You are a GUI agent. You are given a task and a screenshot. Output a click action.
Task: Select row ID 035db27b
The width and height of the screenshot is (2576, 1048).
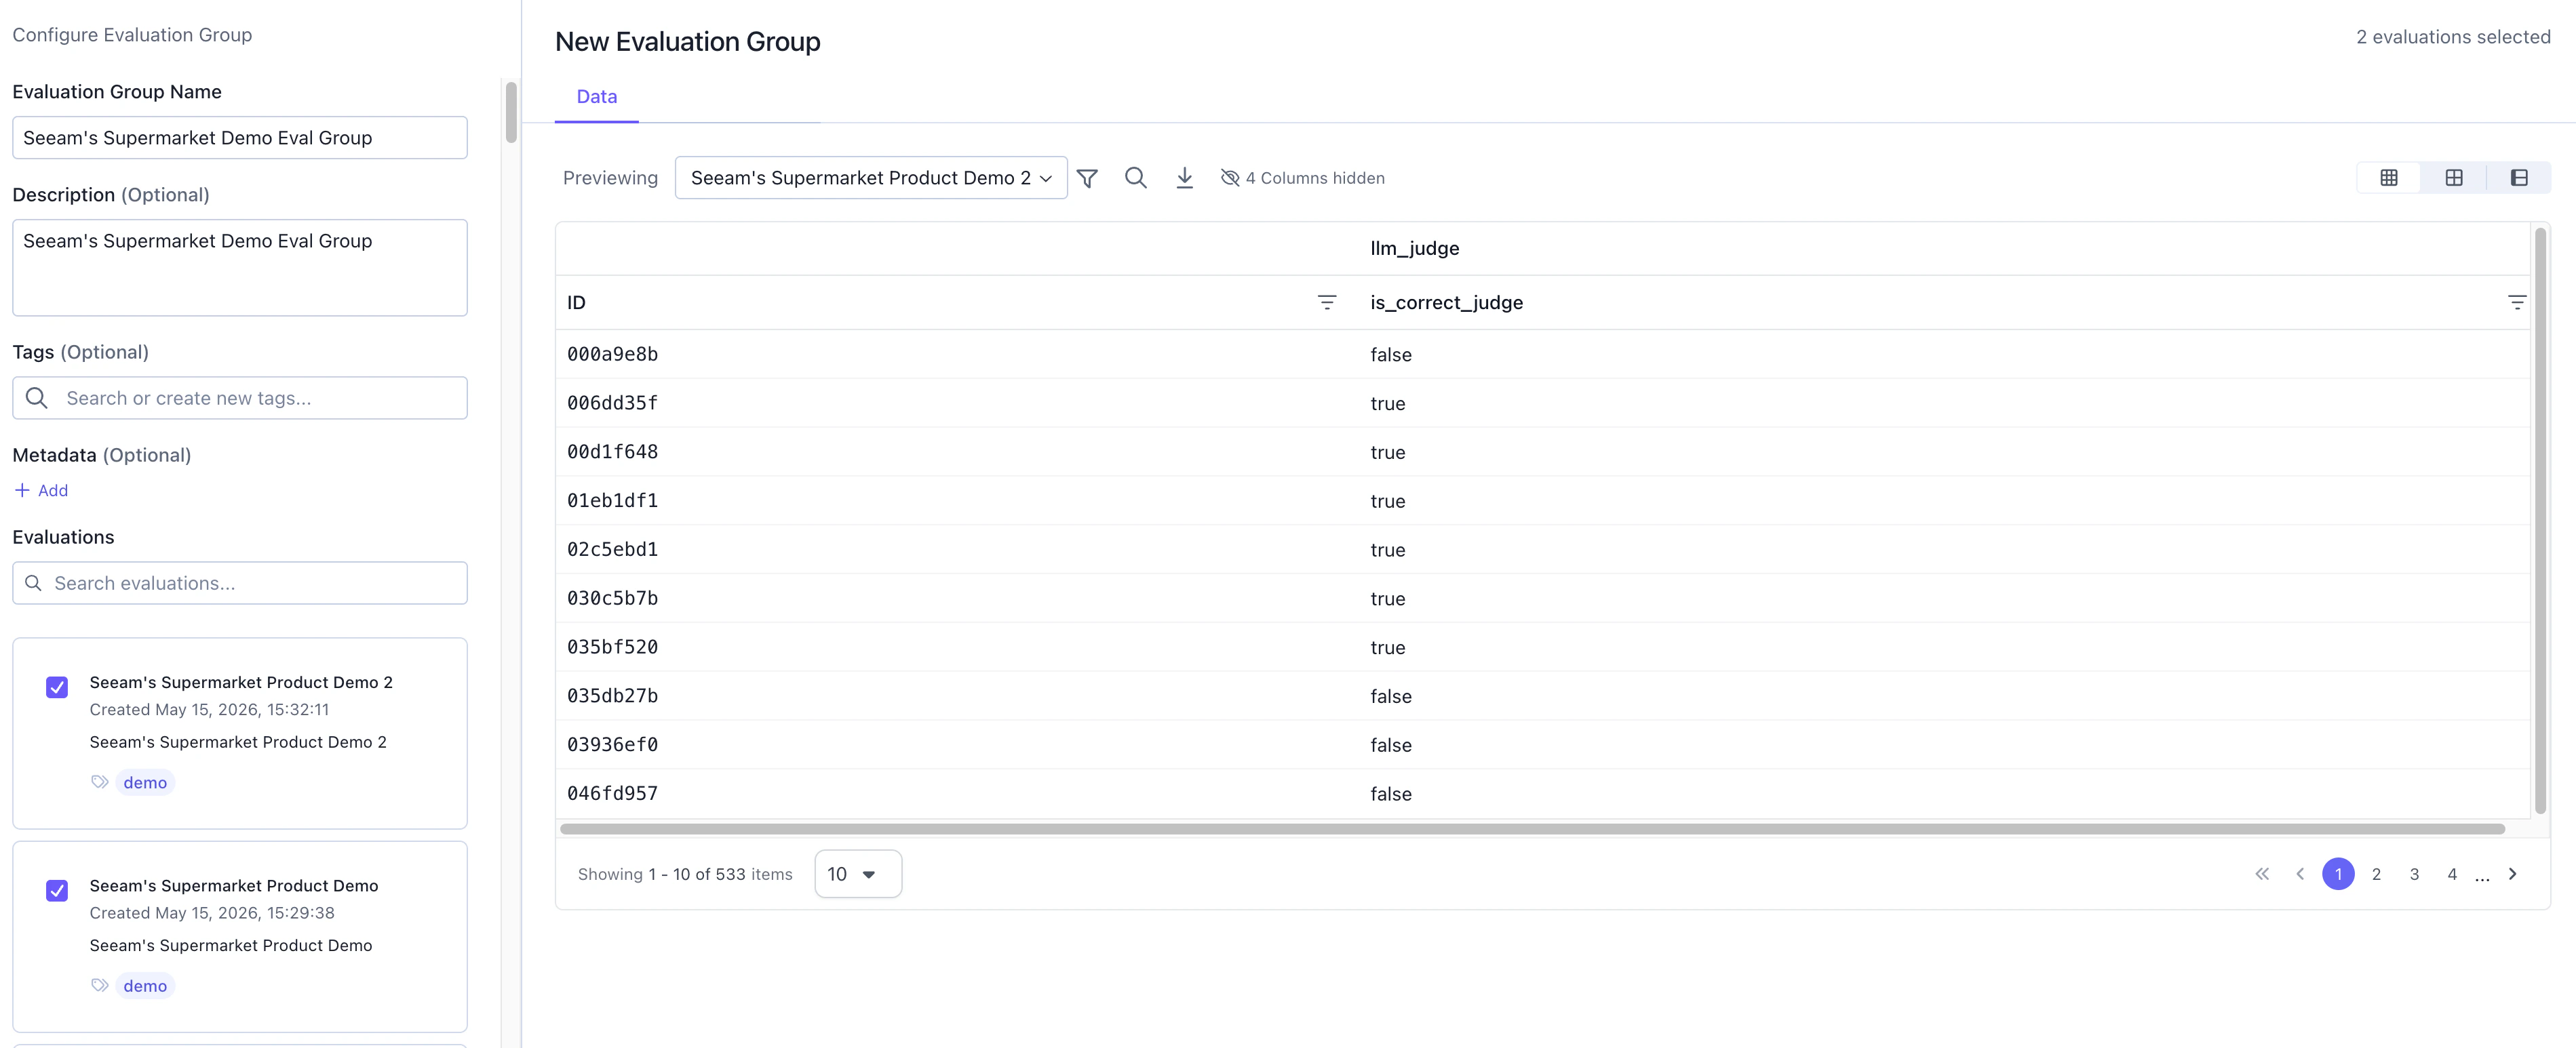coord(612,696)
